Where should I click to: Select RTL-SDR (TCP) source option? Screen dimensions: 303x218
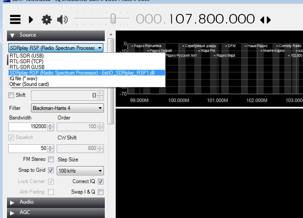click(x=87, y=61)
